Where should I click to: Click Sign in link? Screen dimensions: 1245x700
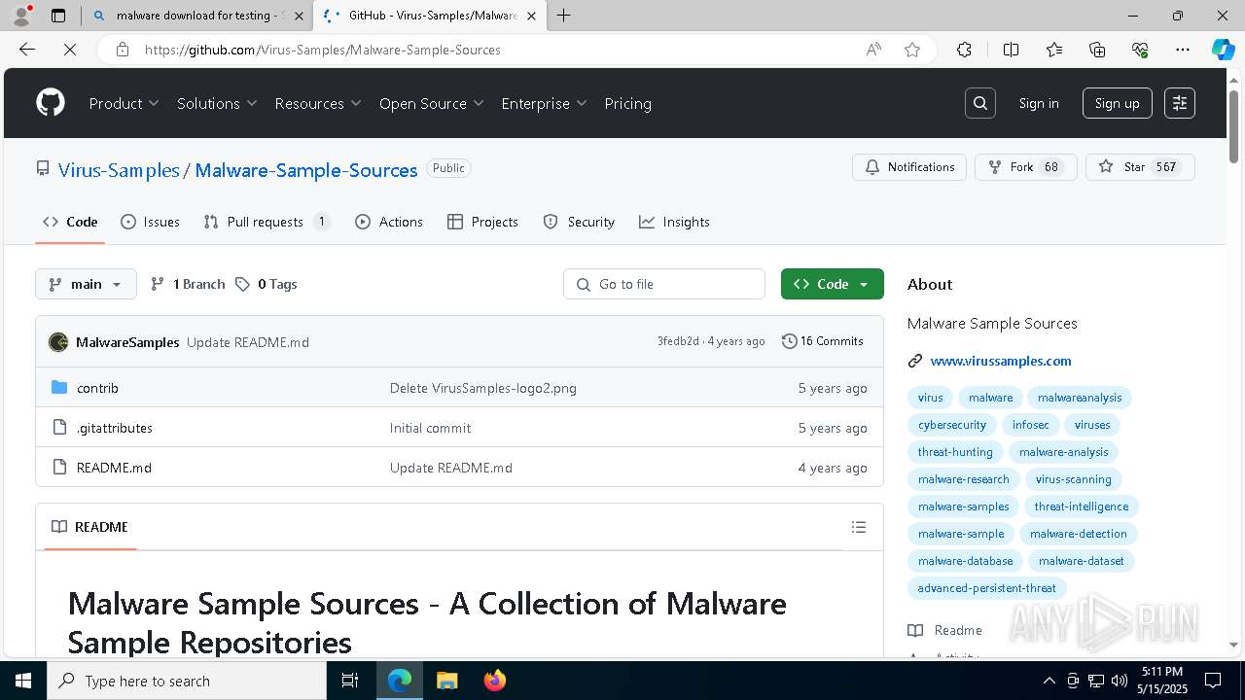(1039, 103)
